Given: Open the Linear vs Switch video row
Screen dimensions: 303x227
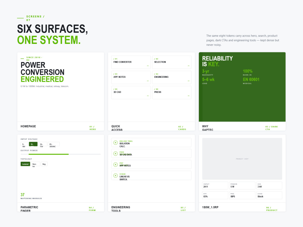Looking at the screenshot, I should click(x=151, y=176).
